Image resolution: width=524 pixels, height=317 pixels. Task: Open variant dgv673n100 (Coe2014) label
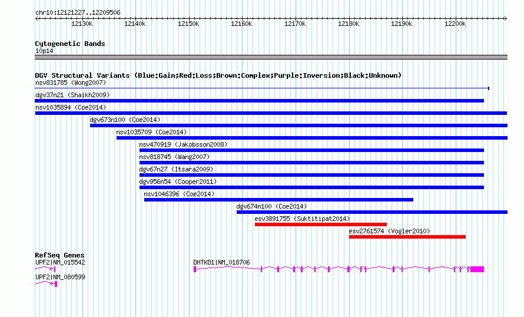[x=125, y=120]
